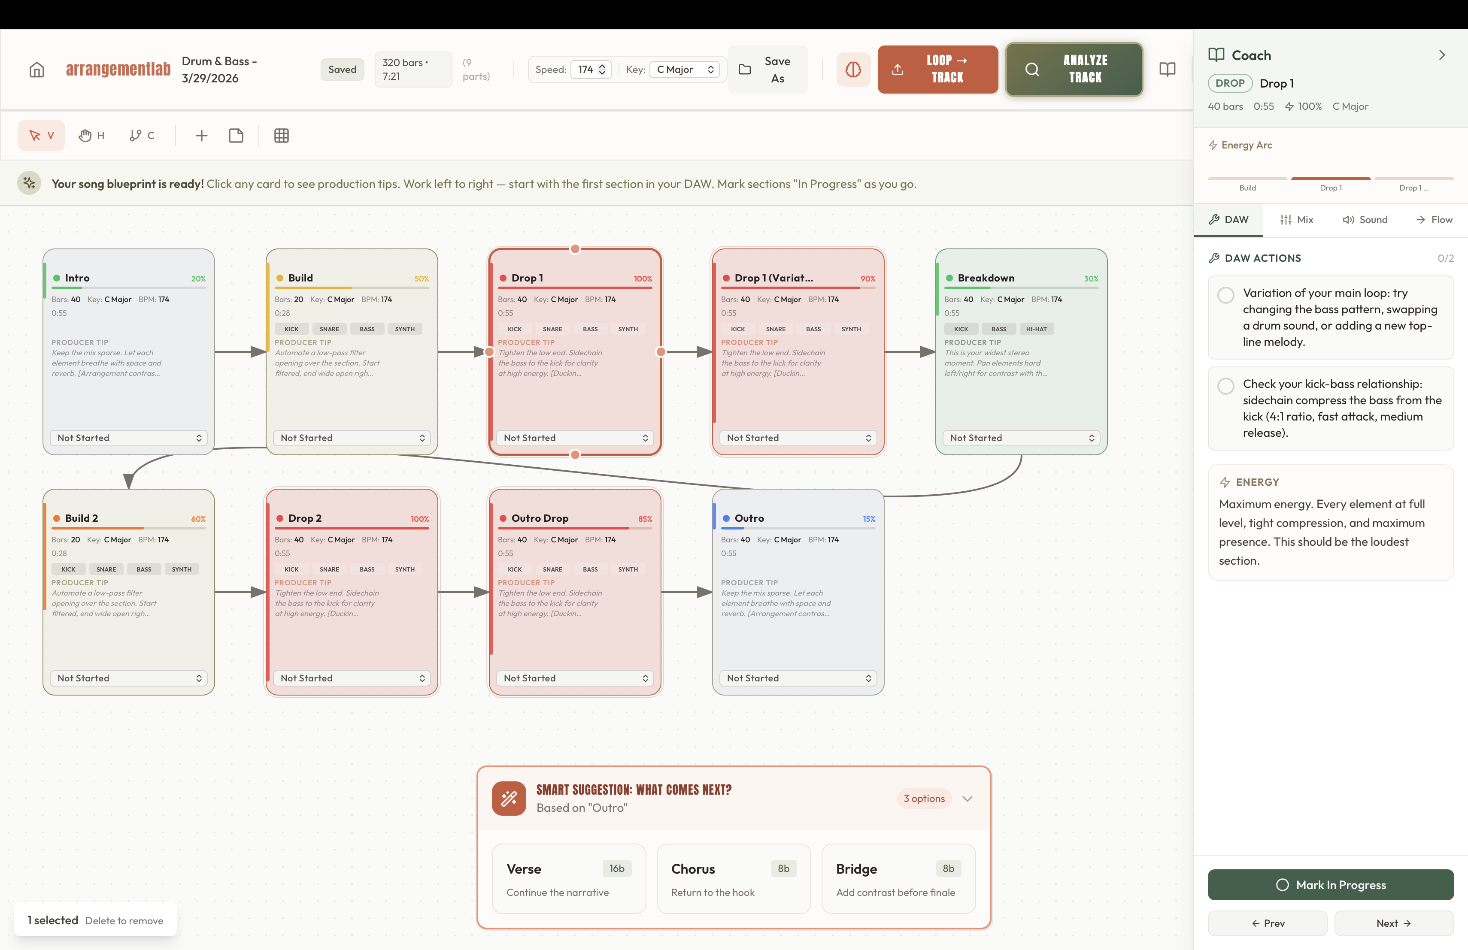Viewport: 1468px width, 950px height.
Task: Click the home icon
Action: coord(37,70)
